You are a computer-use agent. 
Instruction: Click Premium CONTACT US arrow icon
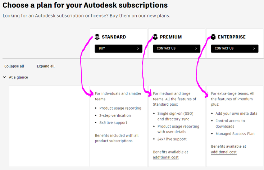pyautogui.click(x=196, y=49)
